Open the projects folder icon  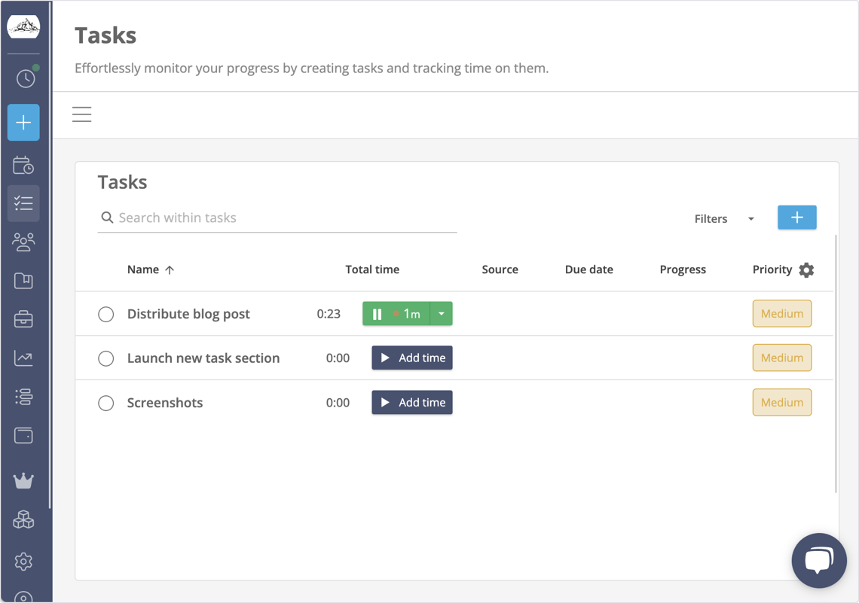[x=23, y=280]
